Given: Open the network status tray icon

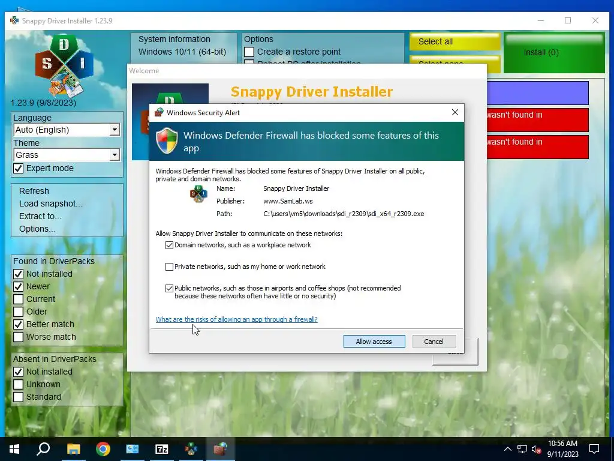Looking at the screenshot, I should 522,449.
